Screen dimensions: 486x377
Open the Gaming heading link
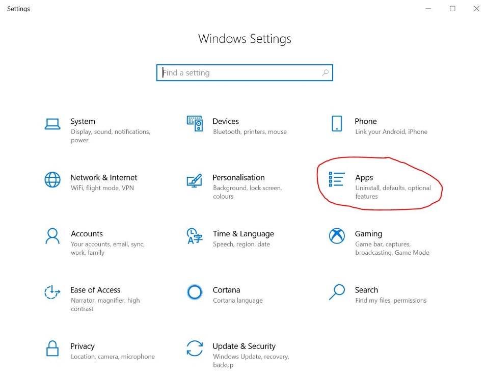pos(368,234)
